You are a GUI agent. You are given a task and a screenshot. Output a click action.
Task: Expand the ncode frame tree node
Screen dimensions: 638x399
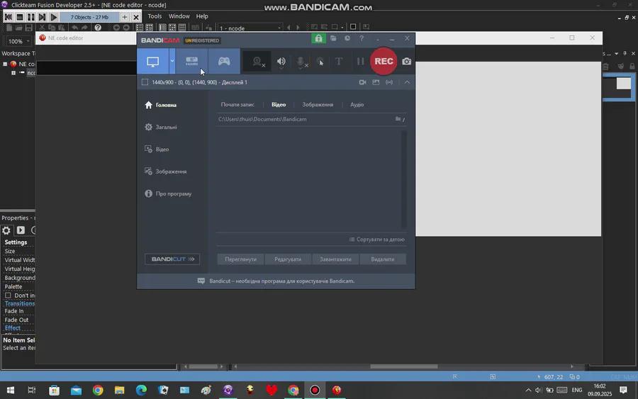(13, 73)
